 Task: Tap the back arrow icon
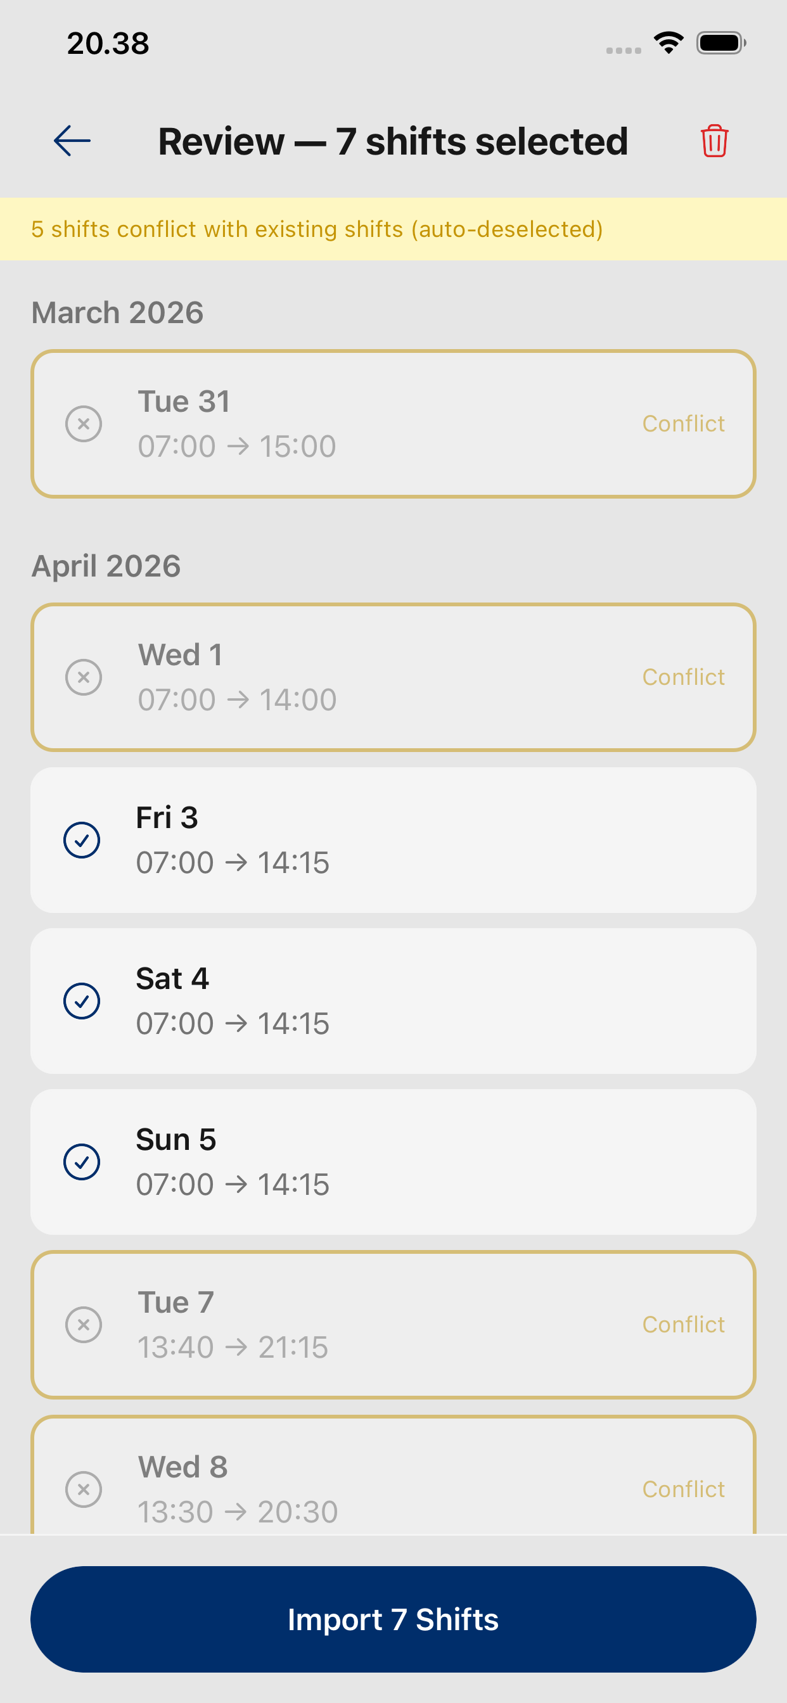click(x=72, y=141)
